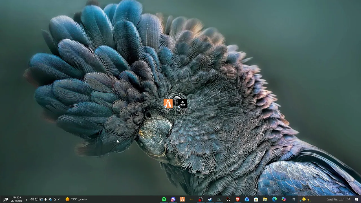361x203 pixels.
Task: Open the clock and date calendar
Action: pyautogui.click(x=16, y=199)
